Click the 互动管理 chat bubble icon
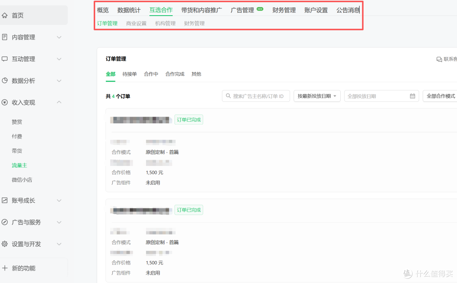Viewport: 457px width, 283px height. pos(5,59)
